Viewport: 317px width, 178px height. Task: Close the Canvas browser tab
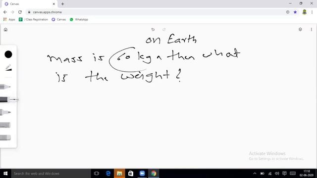(54, 4)
